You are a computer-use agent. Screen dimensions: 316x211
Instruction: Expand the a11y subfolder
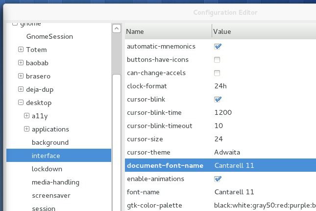26,116
